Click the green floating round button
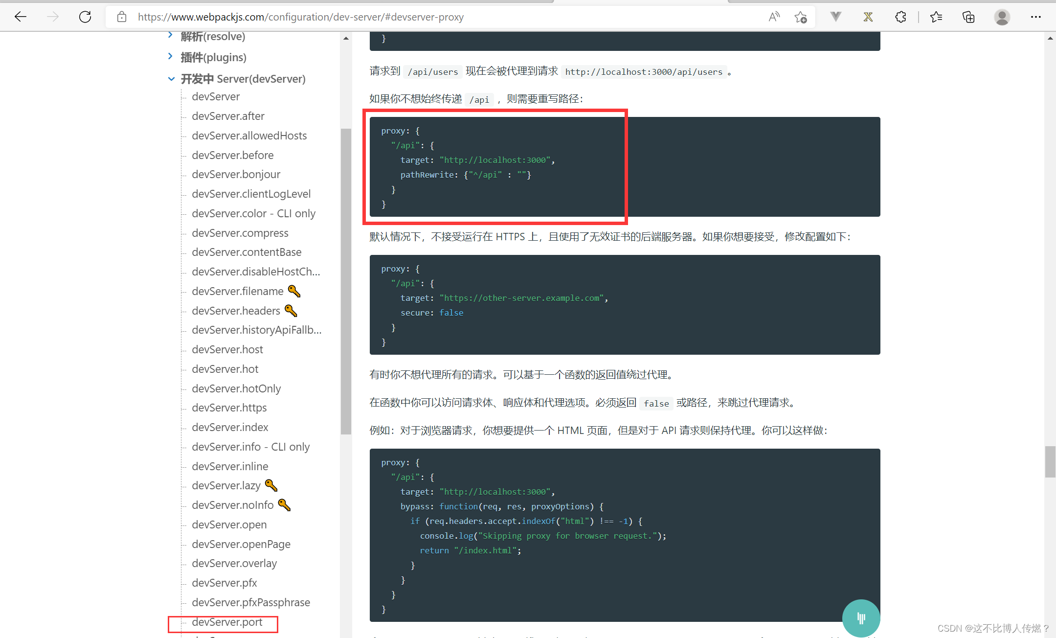This screenshot has width=1056, height=638. [861, 618]
